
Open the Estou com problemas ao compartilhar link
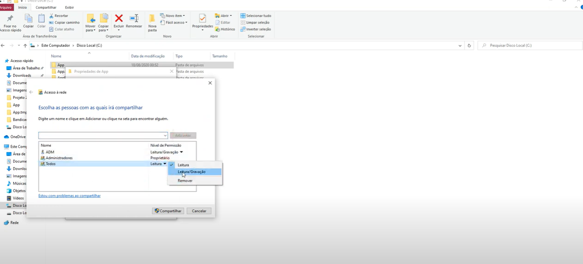[69, 195]
